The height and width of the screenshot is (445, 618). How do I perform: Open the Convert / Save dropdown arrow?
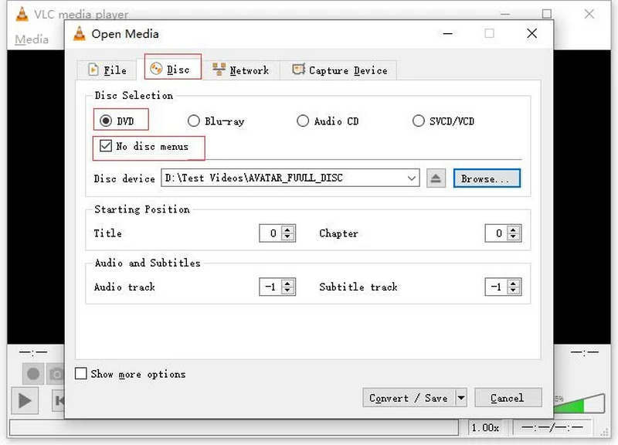tap(461, 398)
